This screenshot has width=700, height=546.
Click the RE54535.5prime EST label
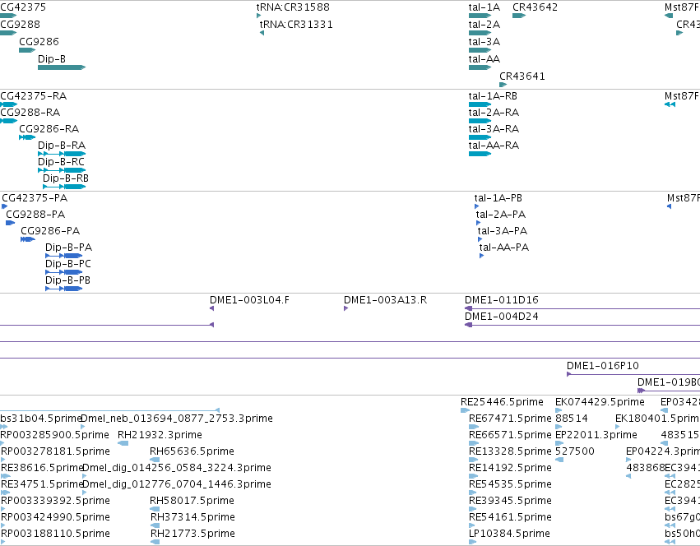(x=510, y=485)
